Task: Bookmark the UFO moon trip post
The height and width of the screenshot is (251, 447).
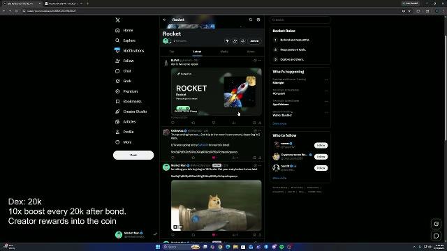Action: [254, 158]
